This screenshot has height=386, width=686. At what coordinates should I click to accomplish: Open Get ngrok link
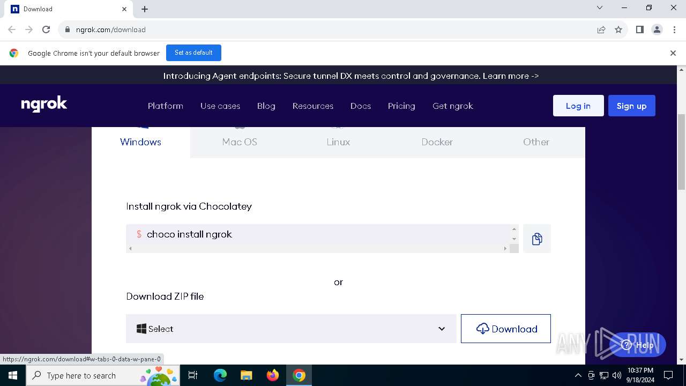[453, 106]
